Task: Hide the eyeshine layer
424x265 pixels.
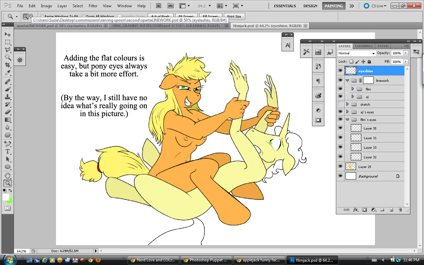Action: 340,71
